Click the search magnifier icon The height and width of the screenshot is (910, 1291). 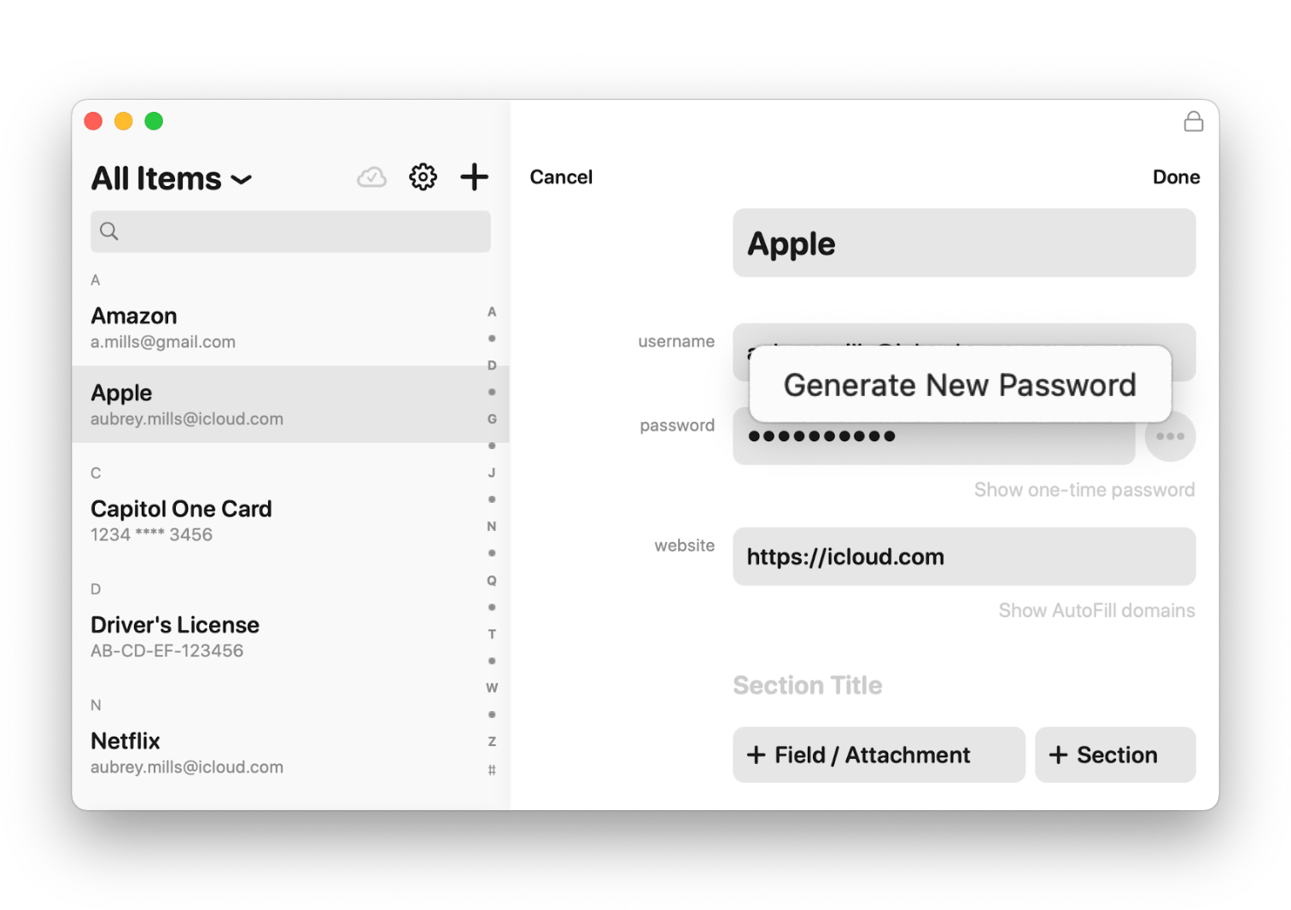[109, 231]
